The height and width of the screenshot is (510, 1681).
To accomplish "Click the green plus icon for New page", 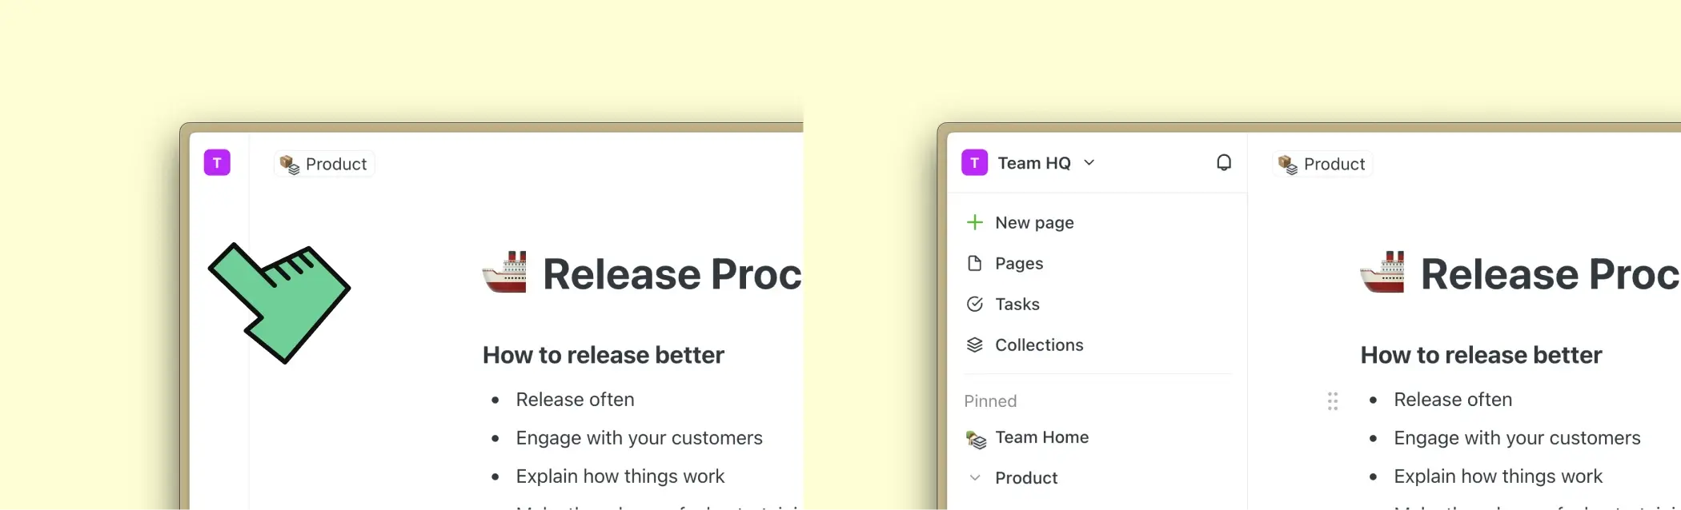I will (x=974, y=222).
